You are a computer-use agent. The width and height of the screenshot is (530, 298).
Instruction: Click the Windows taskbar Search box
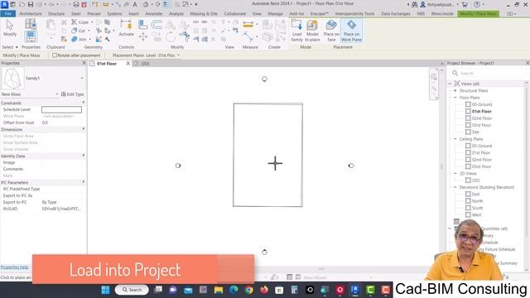(x=132, y=290)
